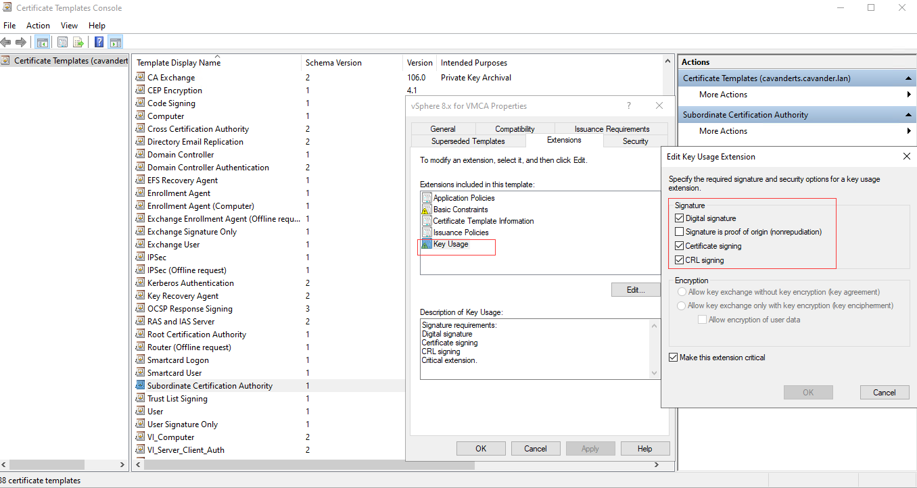Screen dimensions: 917x488
Task: Click the Issuance Policies extension icon
Action: 427,233
